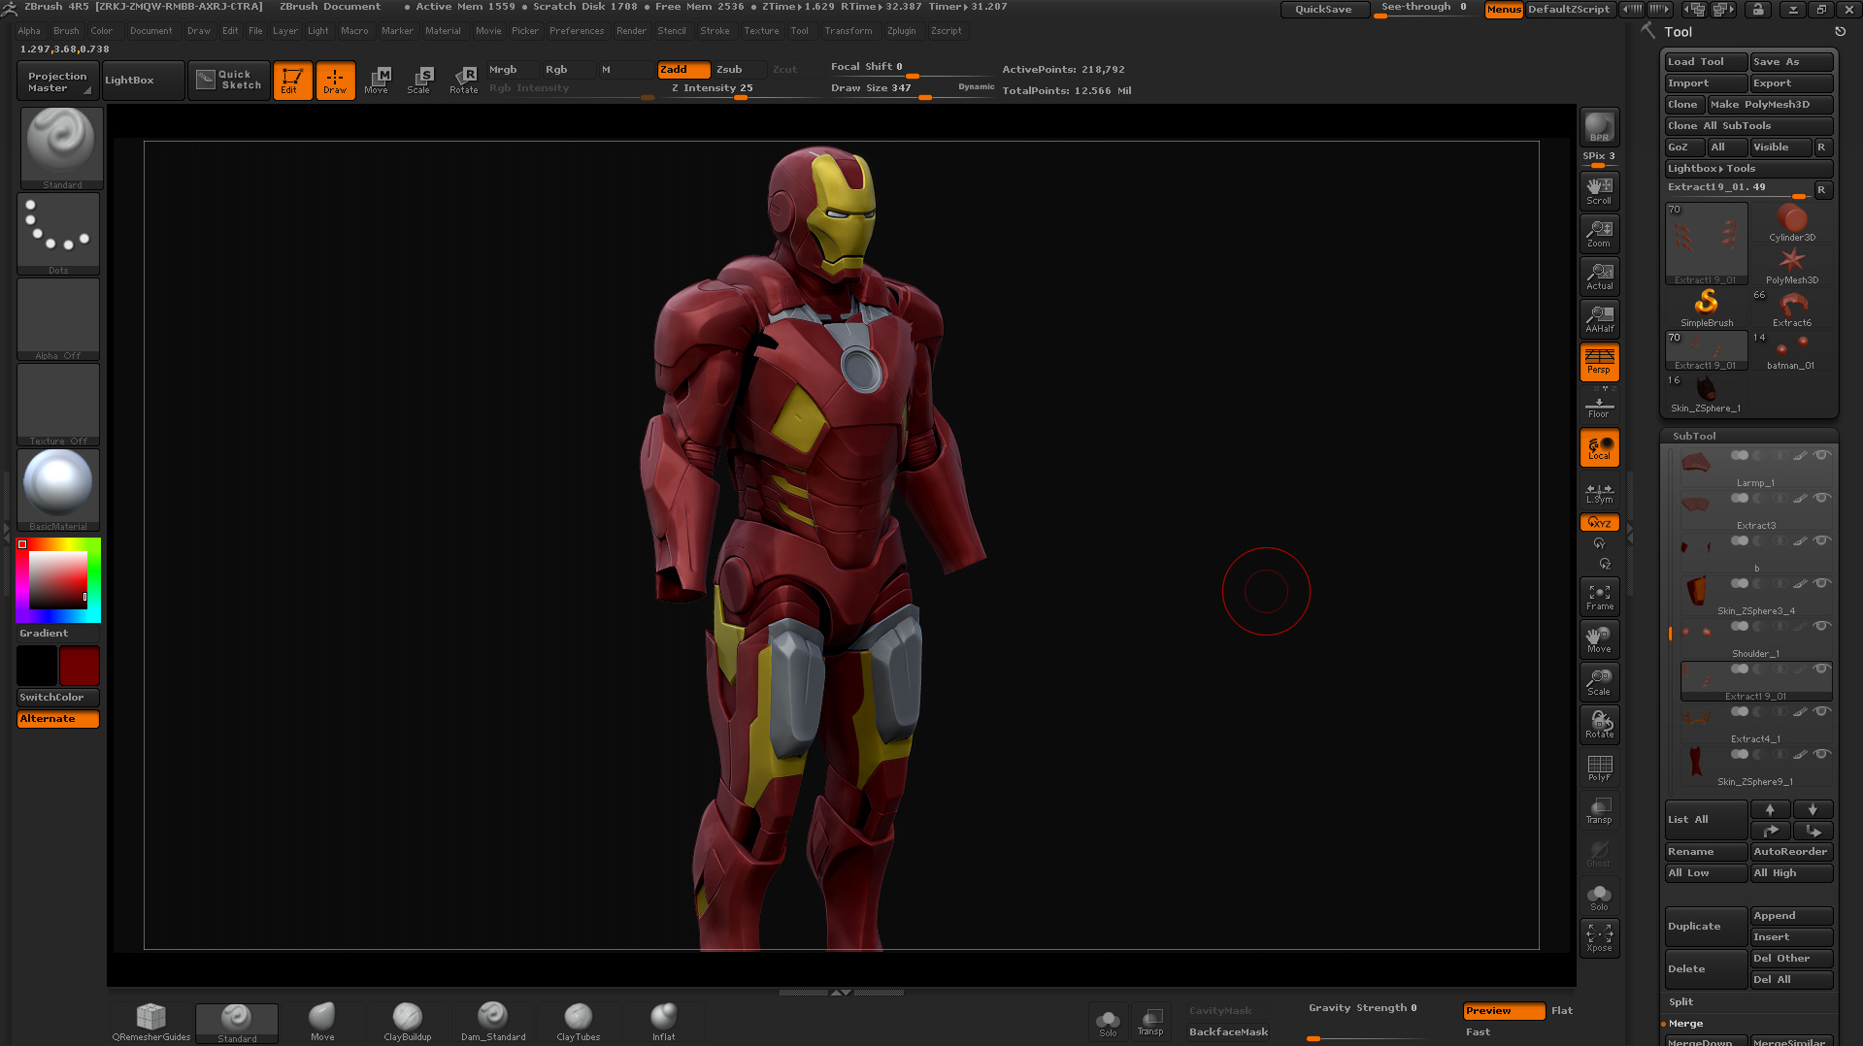Set canvas to AAHalf size

coord(1599,319)
